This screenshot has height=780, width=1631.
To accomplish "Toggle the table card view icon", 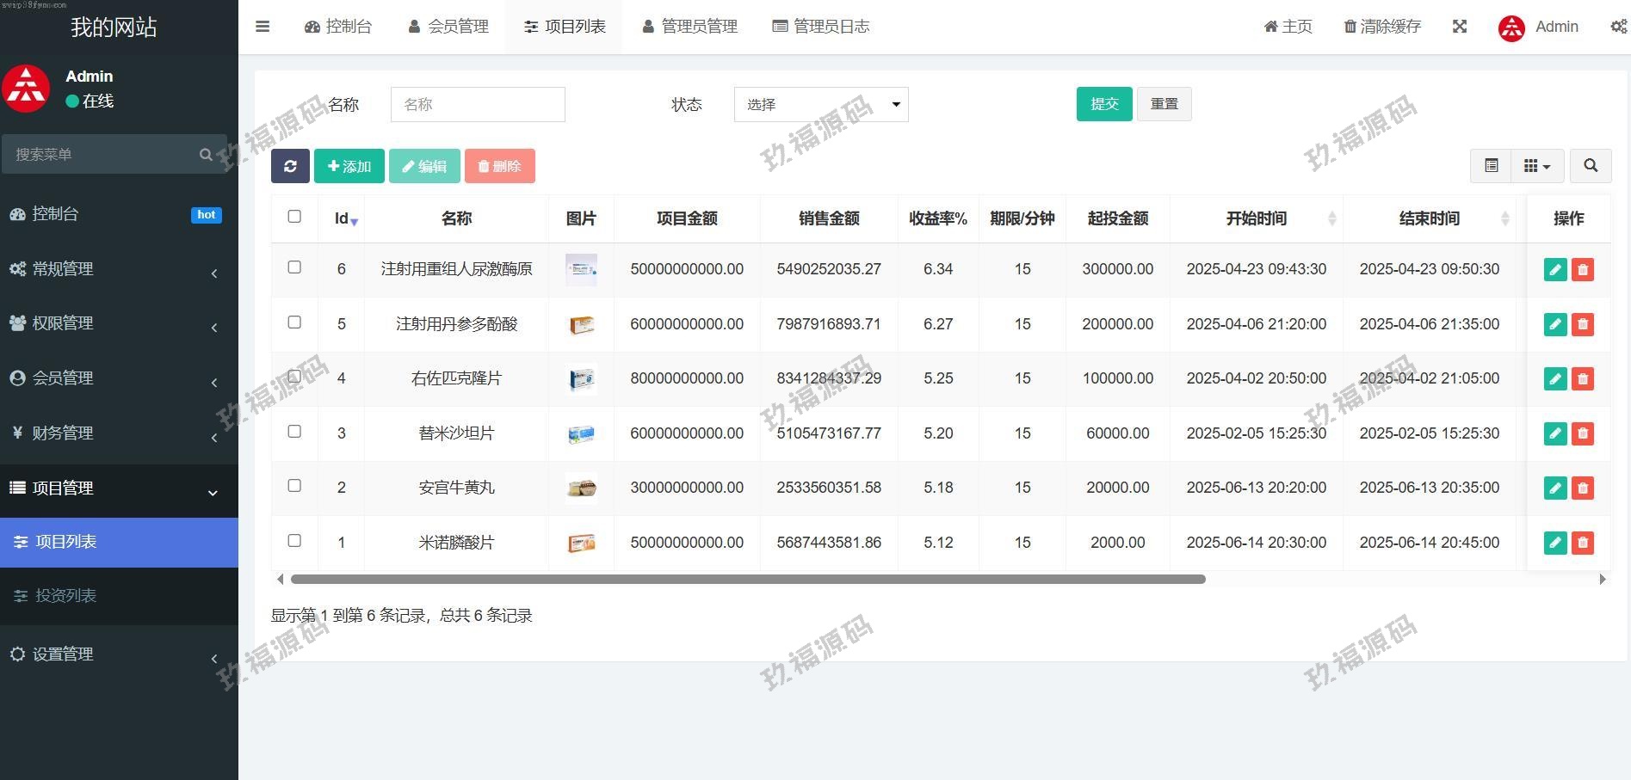I will click(1491, 166).
